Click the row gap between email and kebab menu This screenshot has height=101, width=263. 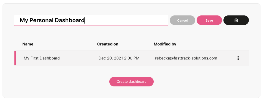227,58
